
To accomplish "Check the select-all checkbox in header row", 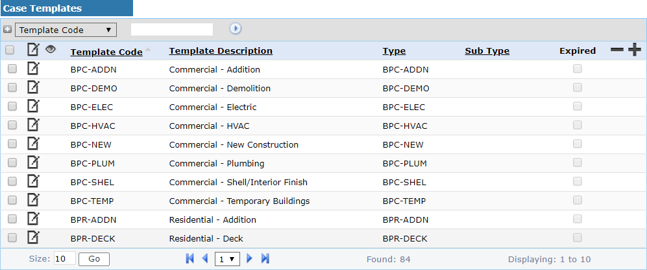I will tap(10, 50).
